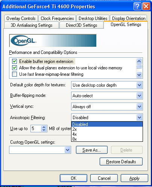Enable fast linear-mipmap-linear filtering
This screenshot has width=152, height=187.
[x=14, y=74]
